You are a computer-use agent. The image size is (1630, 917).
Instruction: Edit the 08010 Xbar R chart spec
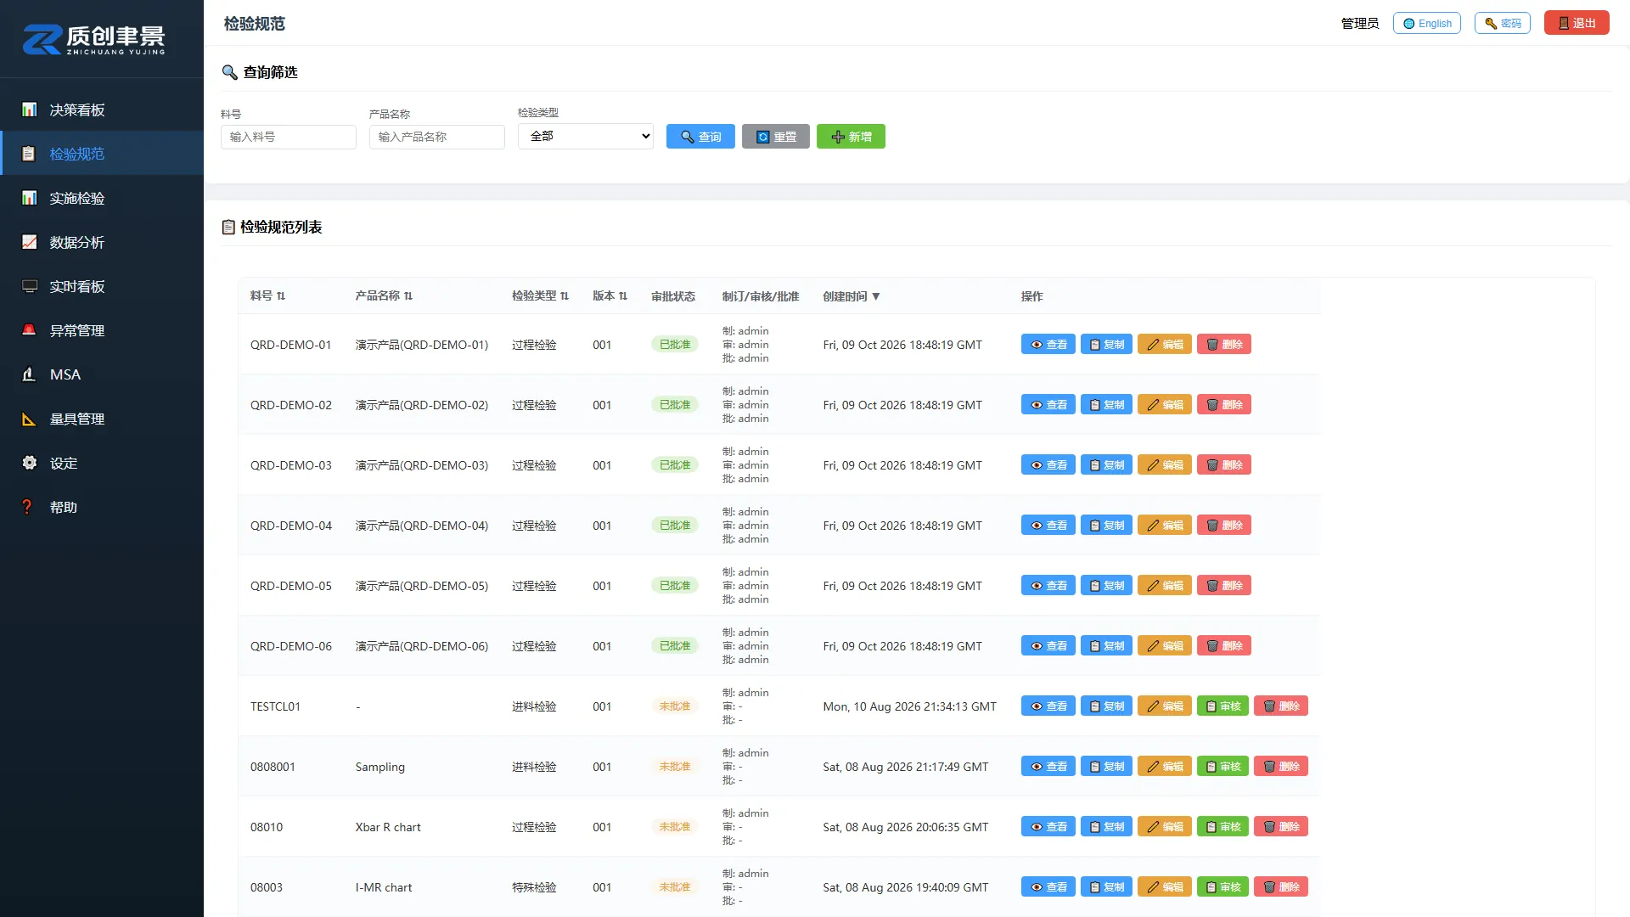click(1164, 827)
